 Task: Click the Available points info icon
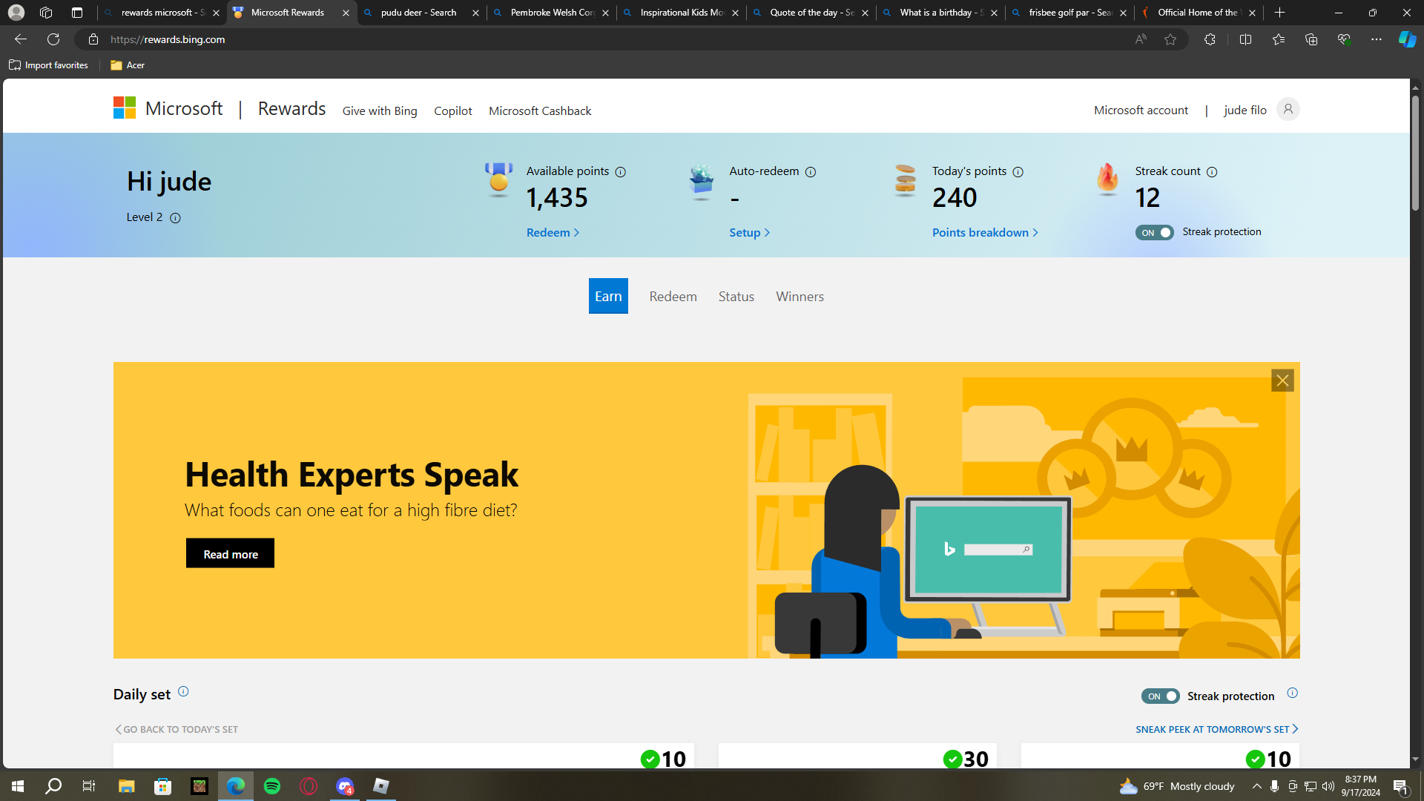tap(621, 172)
